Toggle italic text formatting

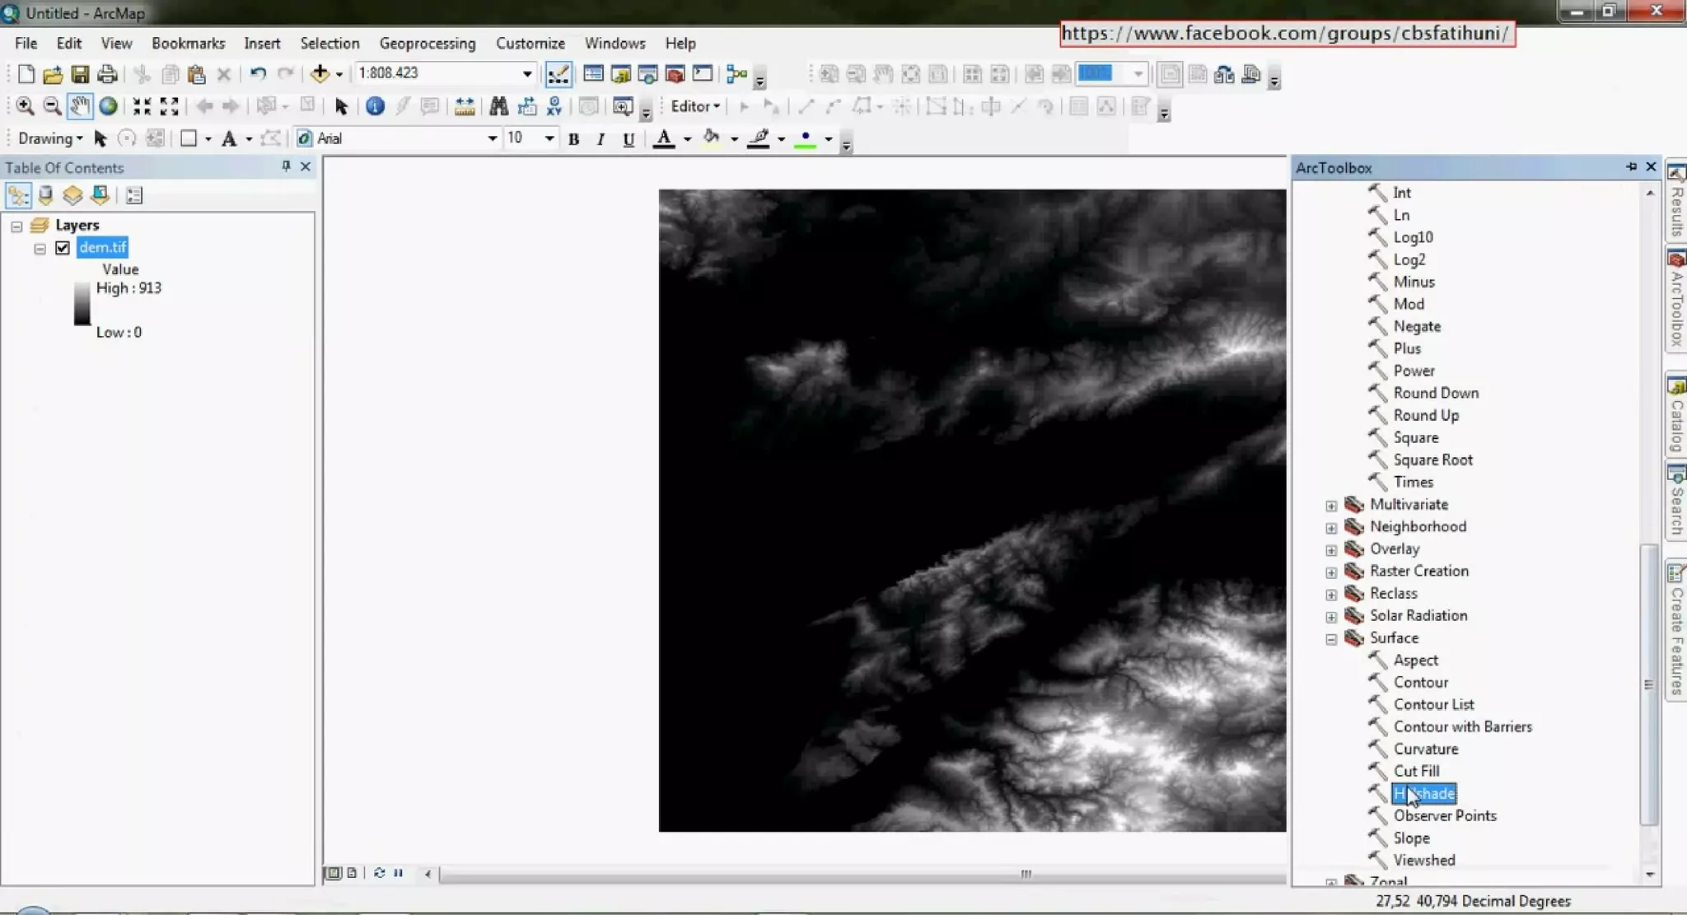(600, 139)
